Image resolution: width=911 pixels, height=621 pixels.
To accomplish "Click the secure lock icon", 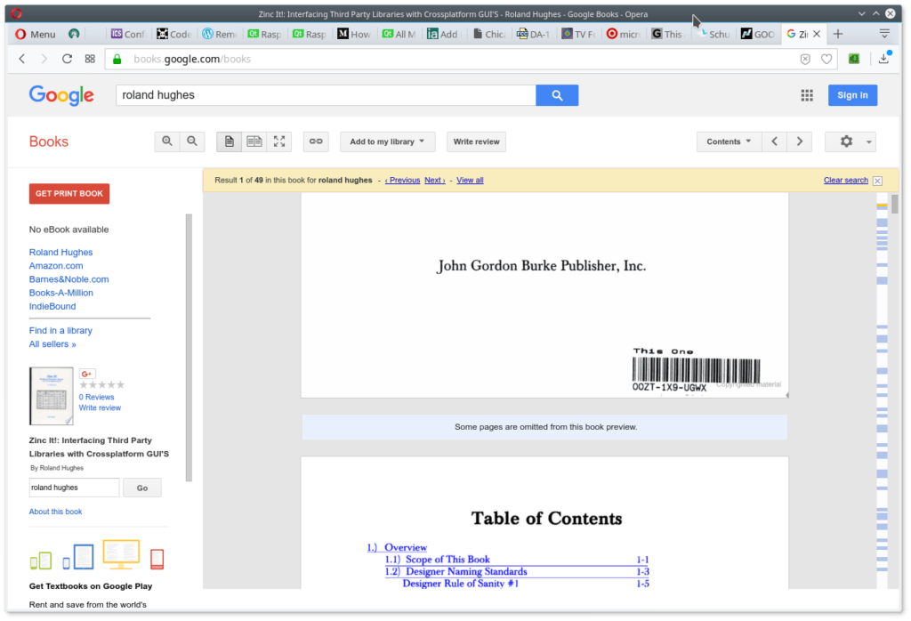I will (x=117, y=59).
